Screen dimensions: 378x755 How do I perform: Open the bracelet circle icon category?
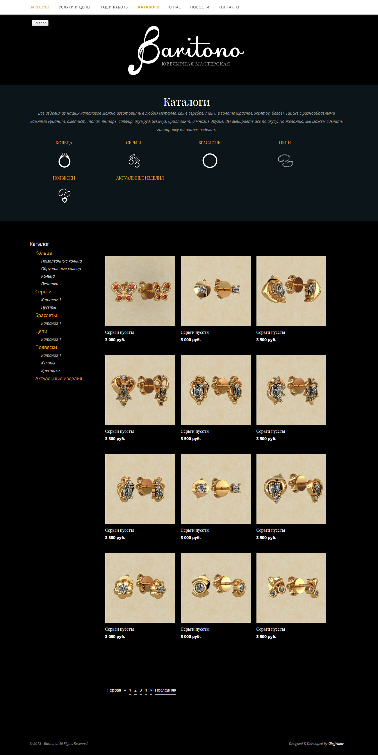210,161
